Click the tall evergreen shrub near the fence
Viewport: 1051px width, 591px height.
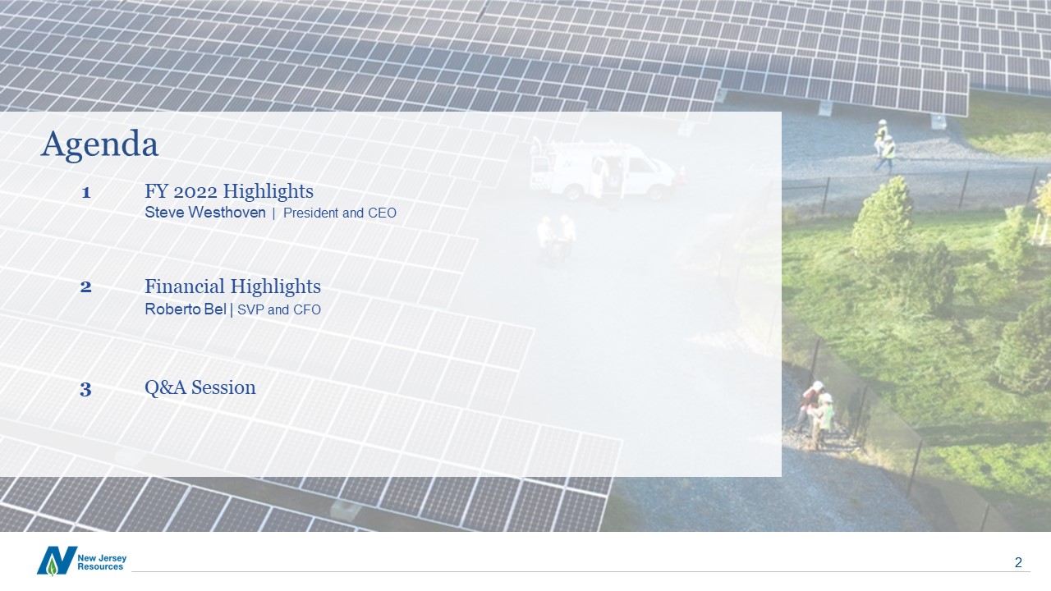point(883,218)
